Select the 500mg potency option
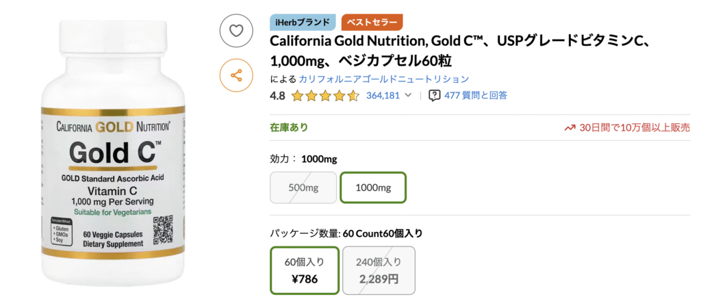Viewport: 701px width, 297px height. tap(304, 188)
